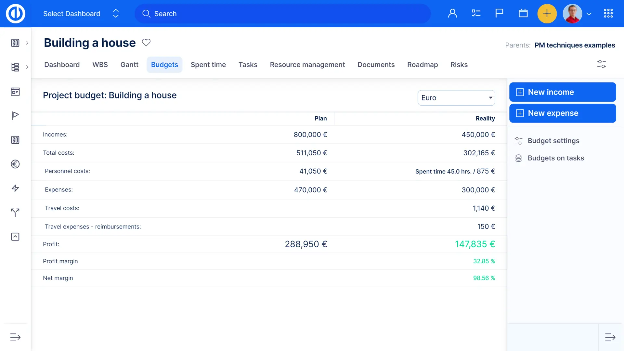The image size is (624, 351).
Task: Expand the Select Dashboard chooser
Action: 81,14
